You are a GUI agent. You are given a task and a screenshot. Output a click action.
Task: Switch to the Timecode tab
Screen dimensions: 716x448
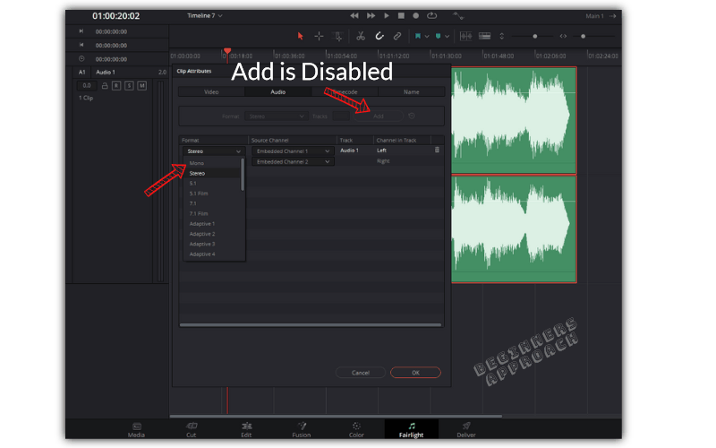coord(345,92)
